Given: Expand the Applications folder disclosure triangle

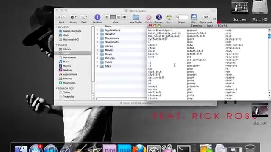Looking at the screenshot, I should (x=97, y=30).
